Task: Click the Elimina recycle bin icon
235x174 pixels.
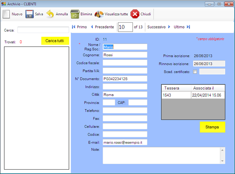Action: click(75, 14)
